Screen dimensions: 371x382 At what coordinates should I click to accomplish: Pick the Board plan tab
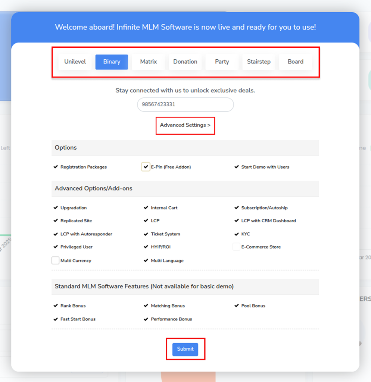pos(295,62)
